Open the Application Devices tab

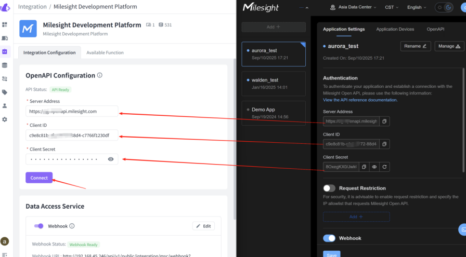tap(395, 30)
